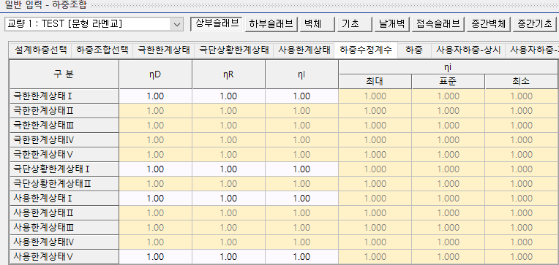Edit ηD value for 사용한계상태Ⅴ

pos(155,256)
